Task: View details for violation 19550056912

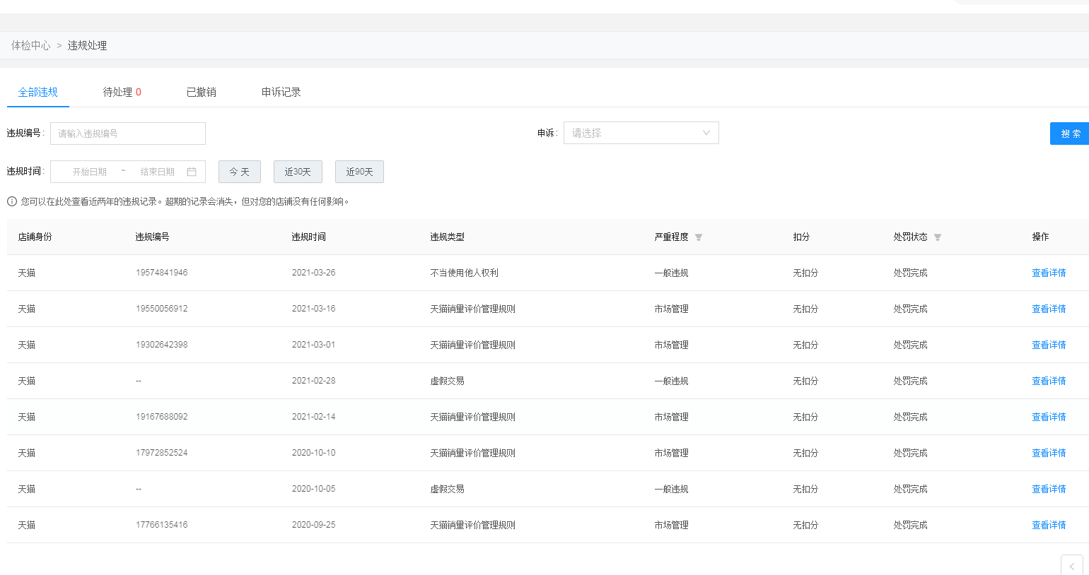Action: pyautogui.click(x=1049, y=309)
